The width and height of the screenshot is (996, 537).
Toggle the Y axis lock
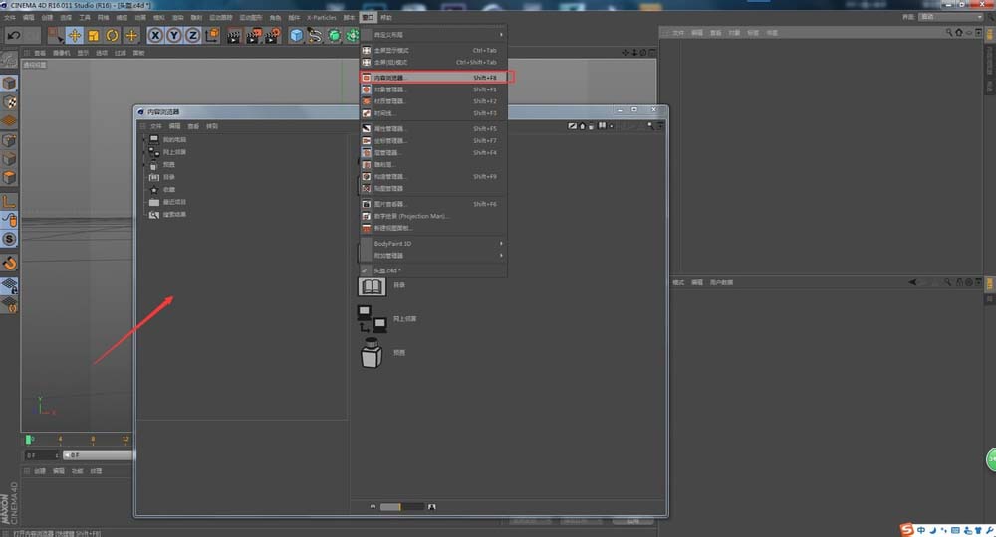point(173,36)
